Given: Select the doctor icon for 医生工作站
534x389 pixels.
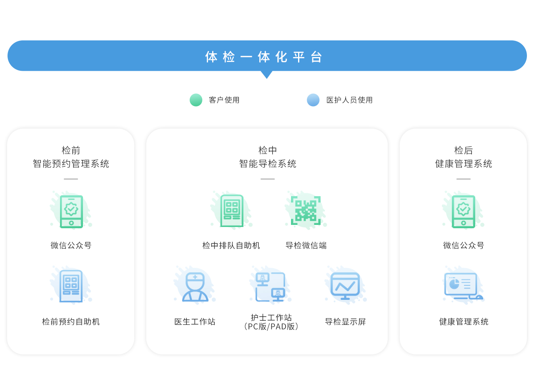Looking at the screenshot, I should pyautogui.click(x=195, y=287).
